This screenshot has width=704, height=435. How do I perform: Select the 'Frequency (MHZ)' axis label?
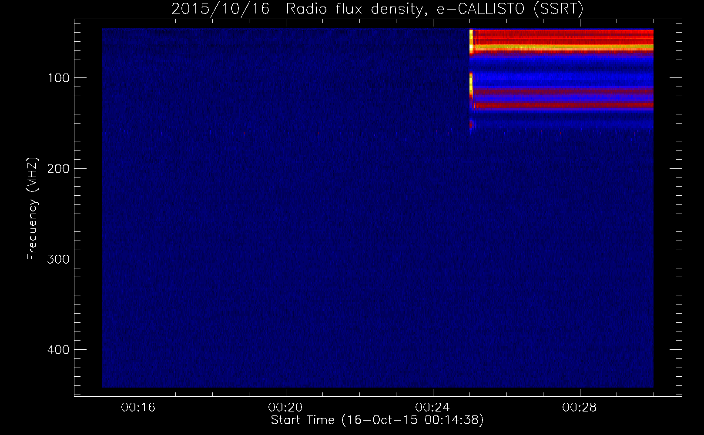[33, 209]
